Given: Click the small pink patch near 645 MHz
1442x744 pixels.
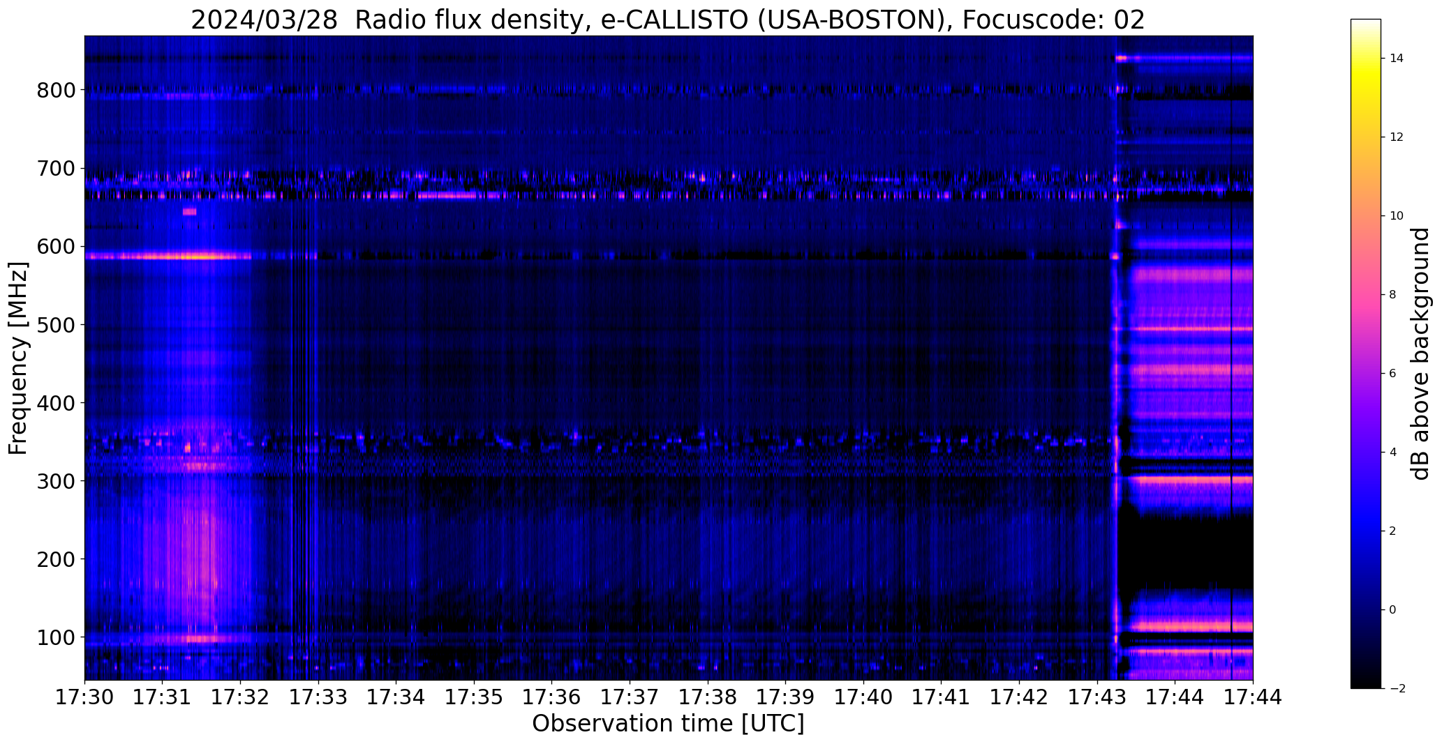Looking at the screenshot, I should pyautogui.click(x=190, y=212).
